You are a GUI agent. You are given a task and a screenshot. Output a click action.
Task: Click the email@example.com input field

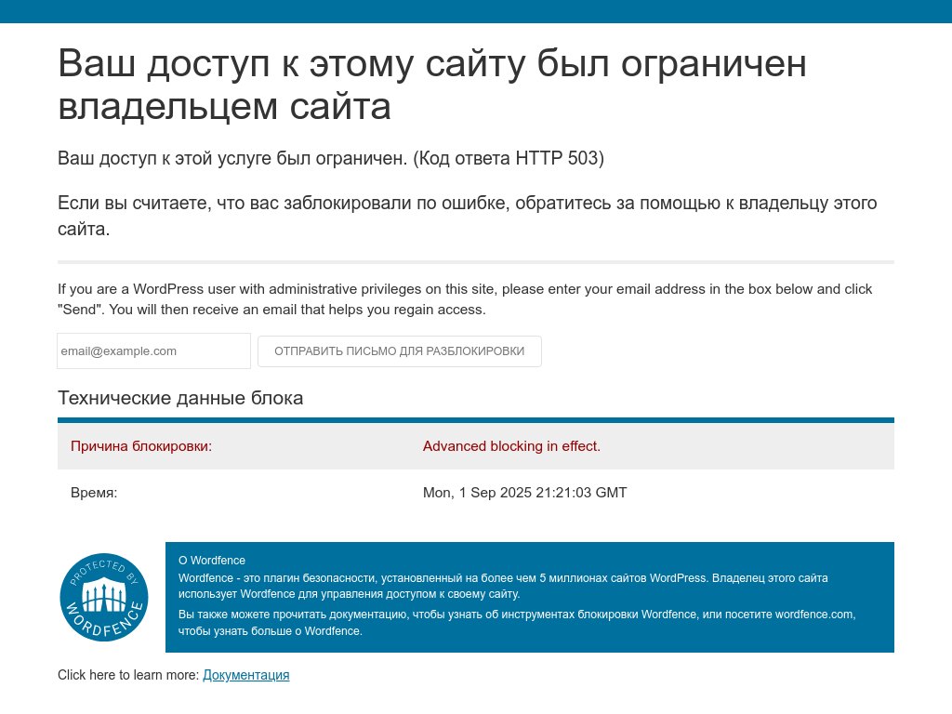tap(153, 350)
